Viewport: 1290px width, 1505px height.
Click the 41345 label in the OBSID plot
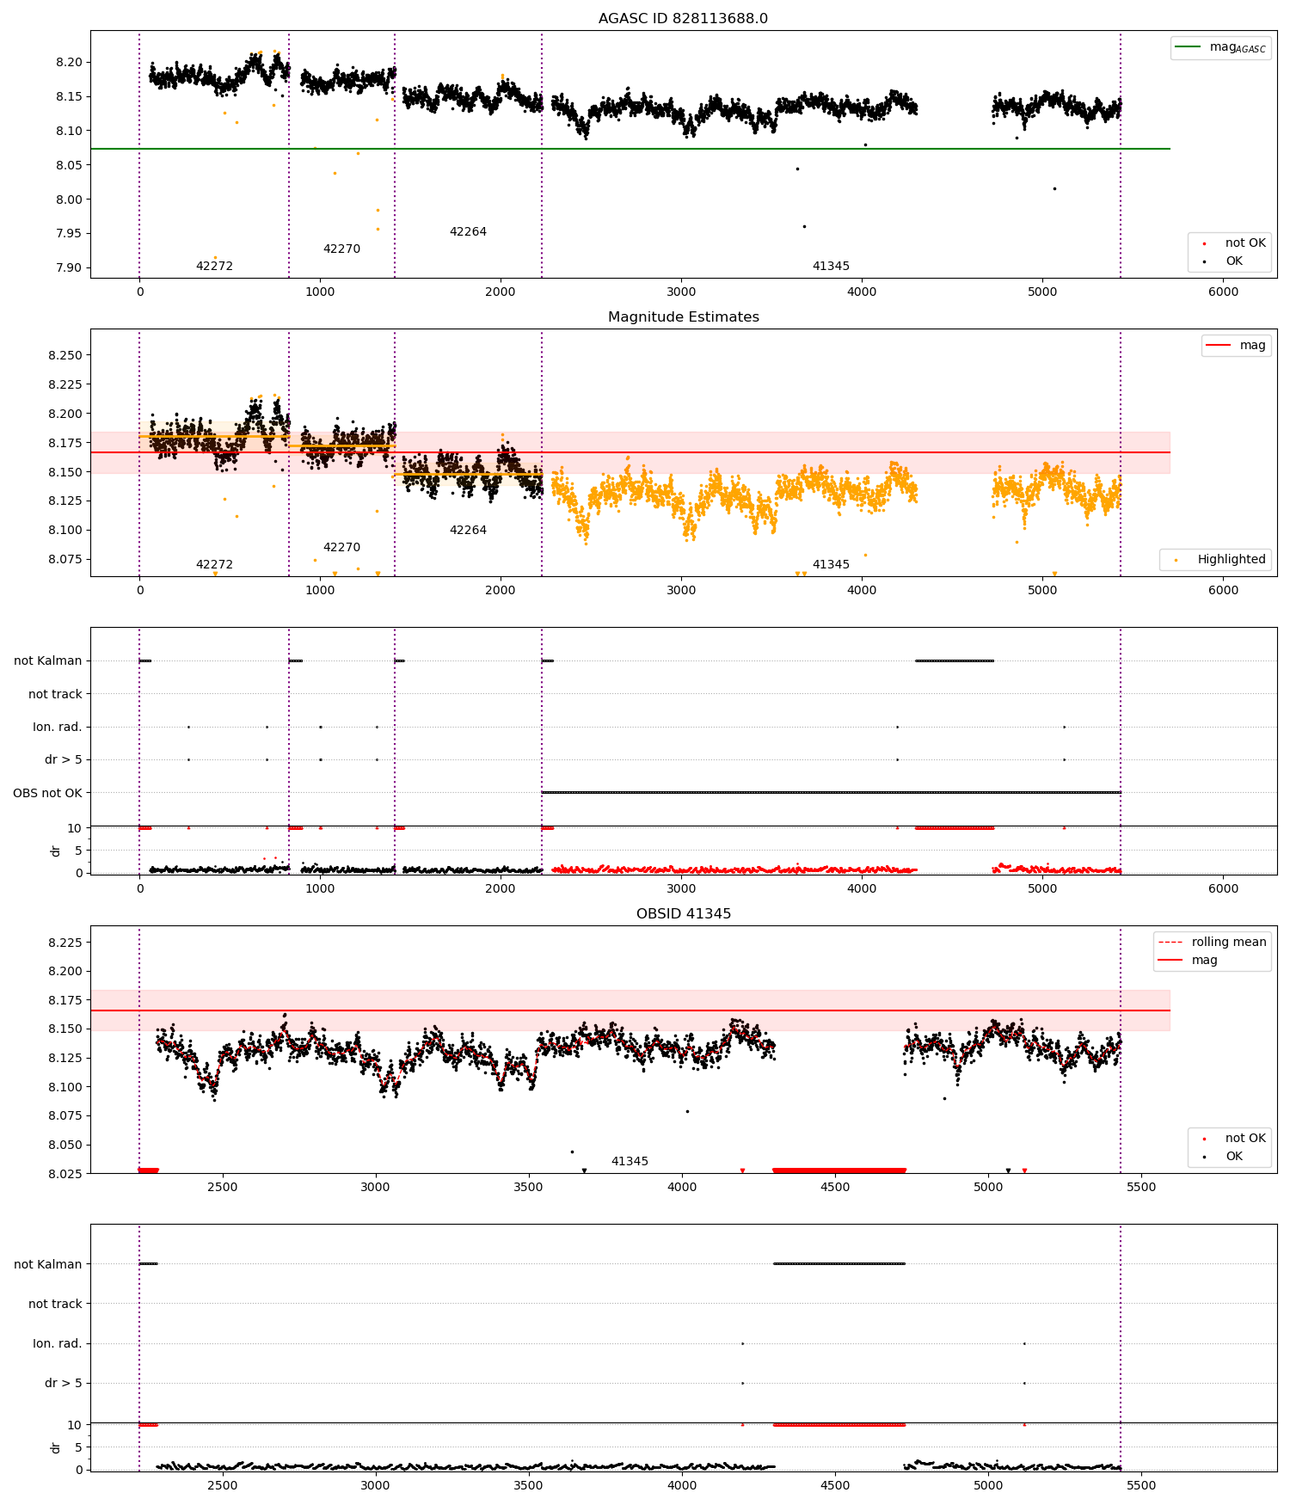[630, 1161]
